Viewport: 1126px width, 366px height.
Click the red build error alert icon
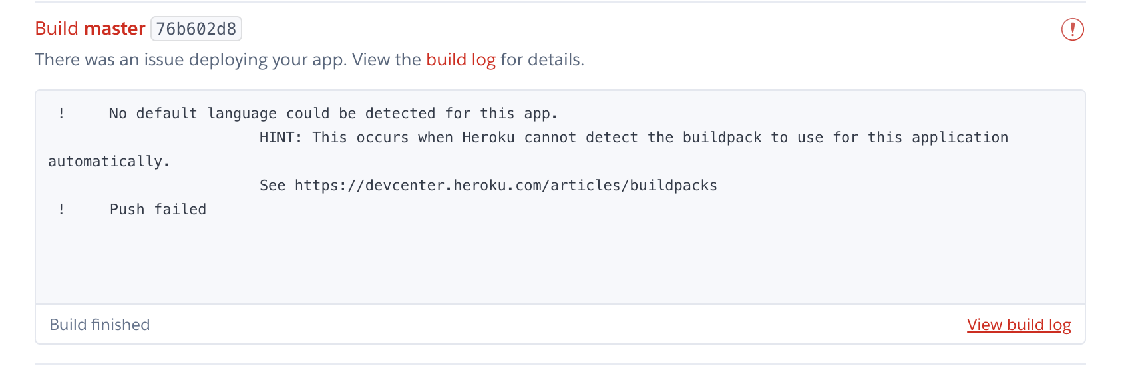1072,29
